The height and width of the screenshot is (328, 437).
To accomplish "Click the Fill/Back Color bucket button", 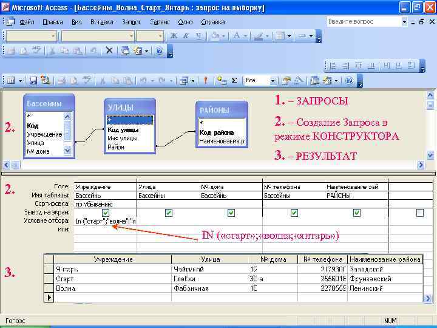I will point(215,36).
